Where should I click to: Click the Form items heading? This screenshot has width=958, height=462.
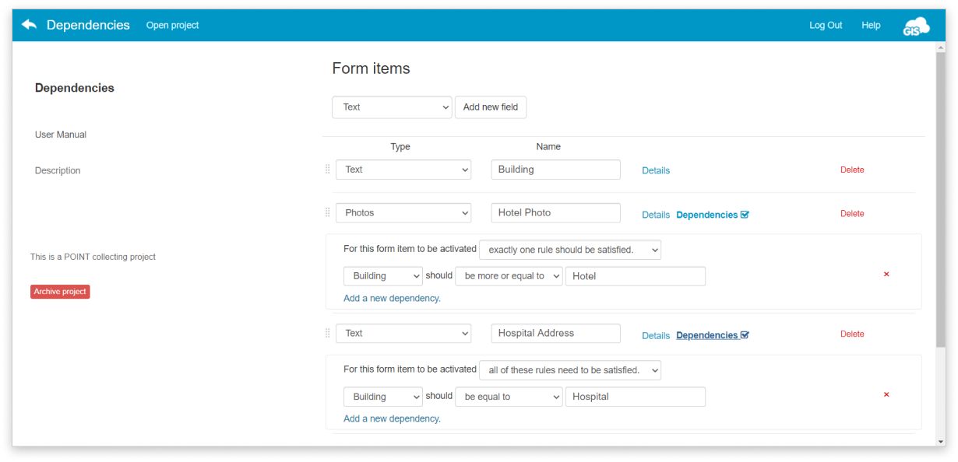pyautogui.click(x=371, y=68)
